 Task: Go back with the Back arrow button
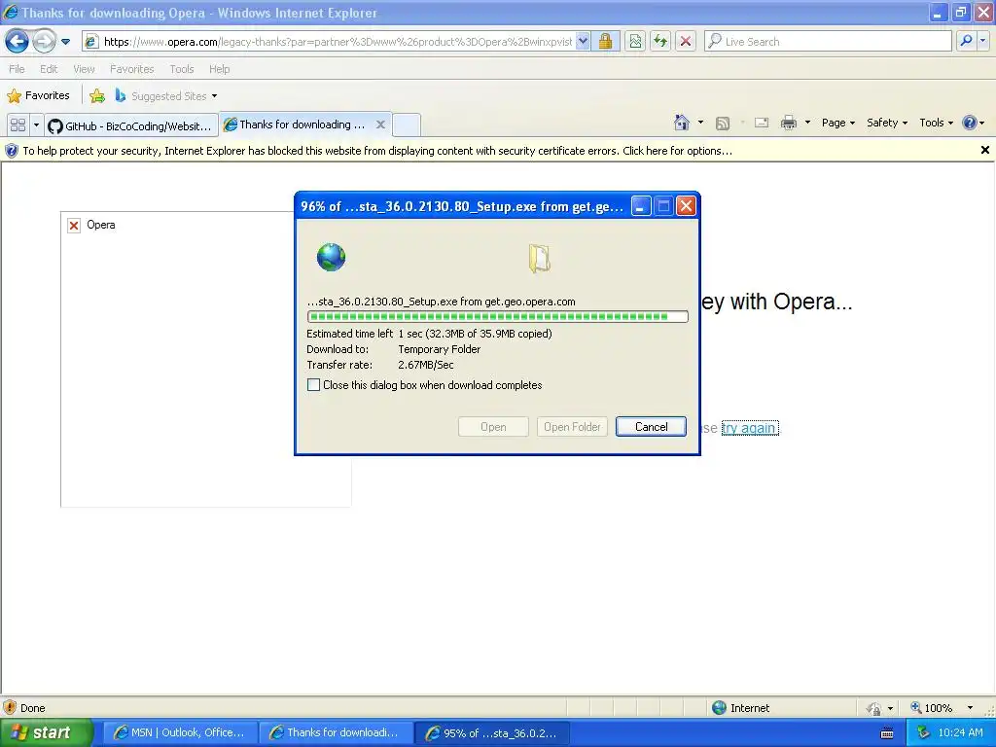point(17,42)
